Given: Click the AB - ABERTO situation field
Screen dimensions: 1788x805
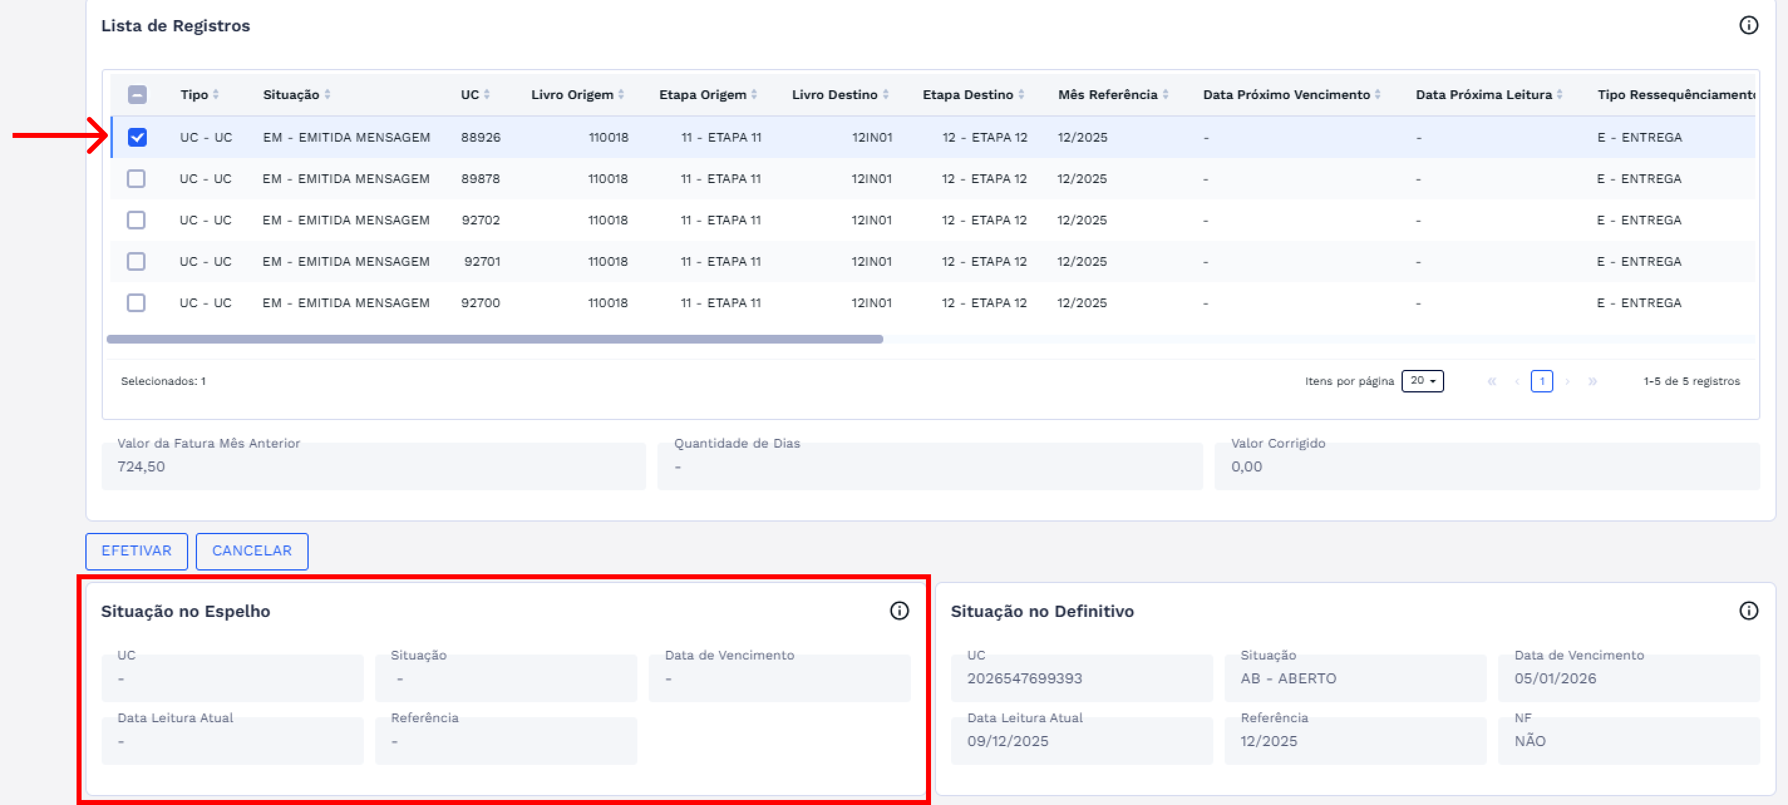Looking at the screenshot, I should click(x=1355, y=678).
